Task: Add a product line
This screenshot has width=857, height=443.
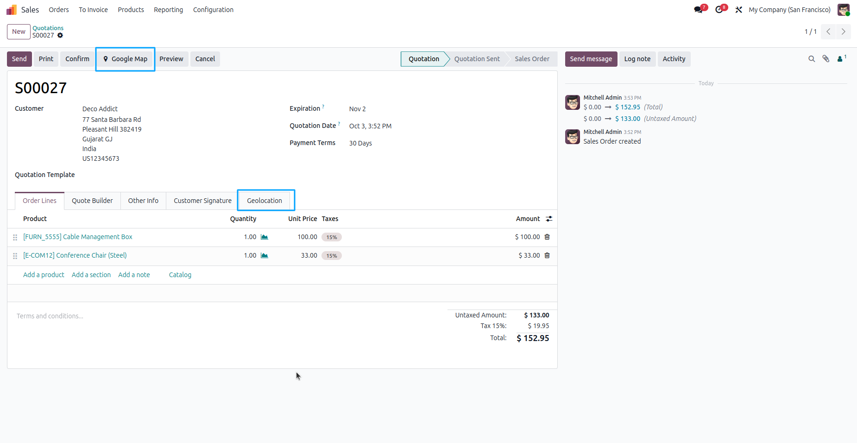Action: (44, 275)
